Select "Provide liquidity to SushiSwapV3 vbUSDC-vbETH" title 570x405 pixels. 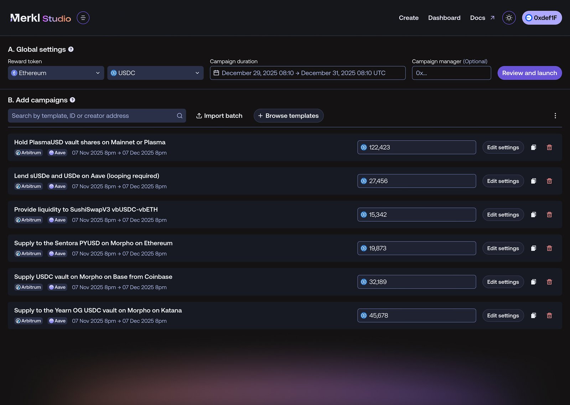(x=86, y=209)
